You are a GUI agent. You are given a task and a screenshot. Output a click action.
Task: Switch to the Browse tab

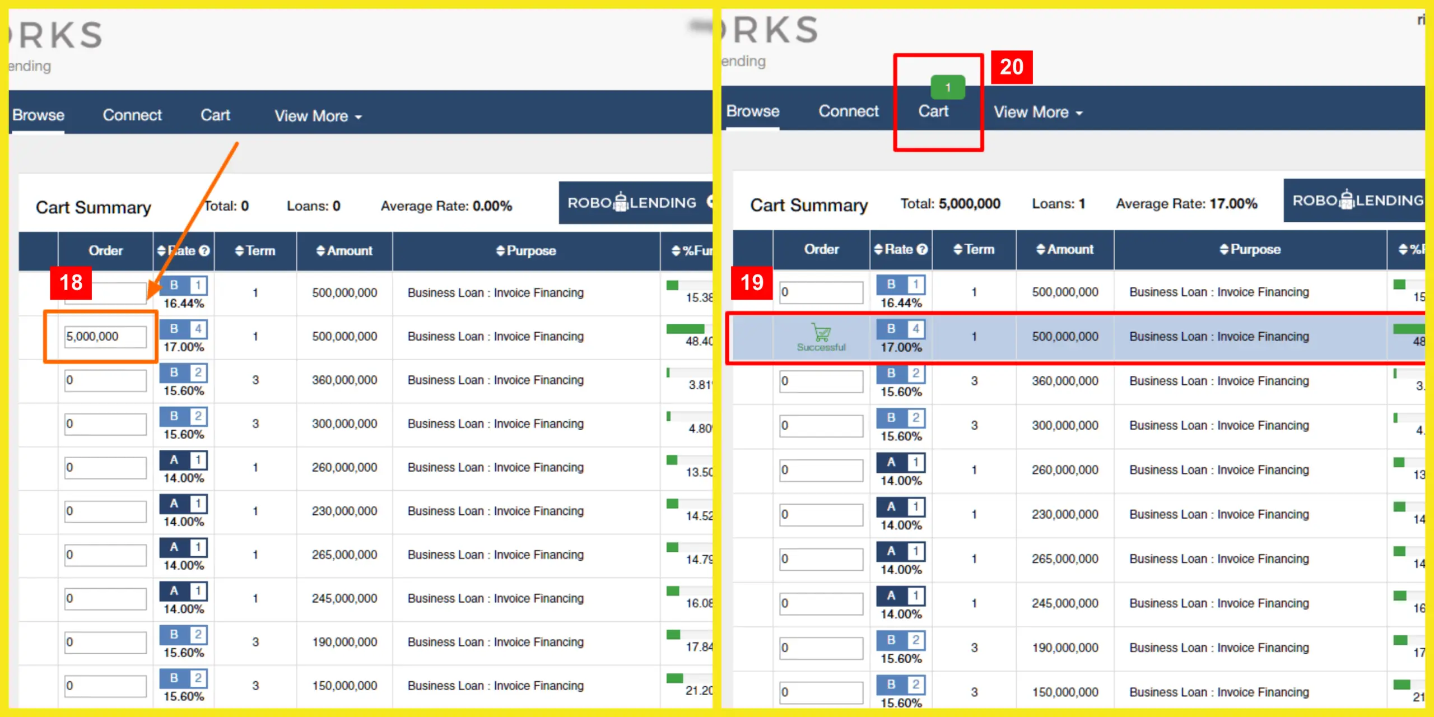[37, 115]
